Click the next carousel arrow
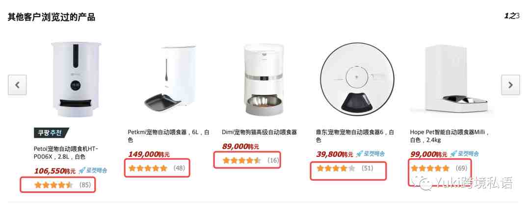This screenshot has width=530, height=206. pos(510,85)
